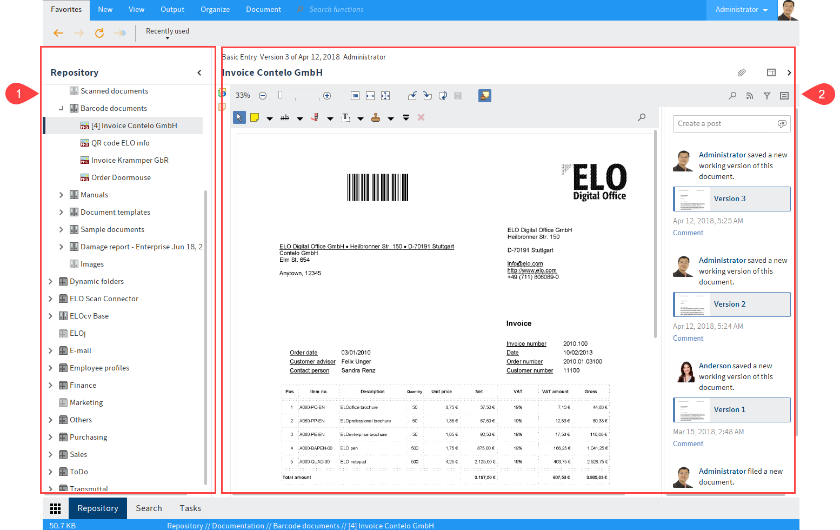The image size is (840, 530).
Task: Collapse the Repository panel
Action: click(199, 72)
